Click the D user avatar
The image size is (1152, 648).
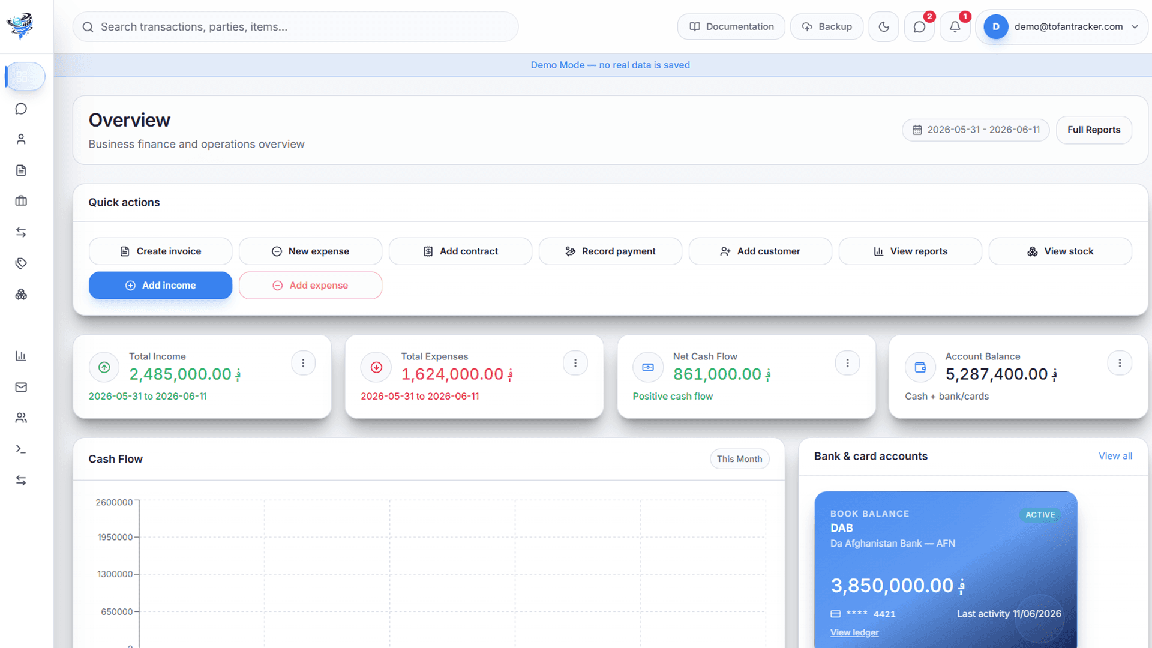[x=995, y=27]
